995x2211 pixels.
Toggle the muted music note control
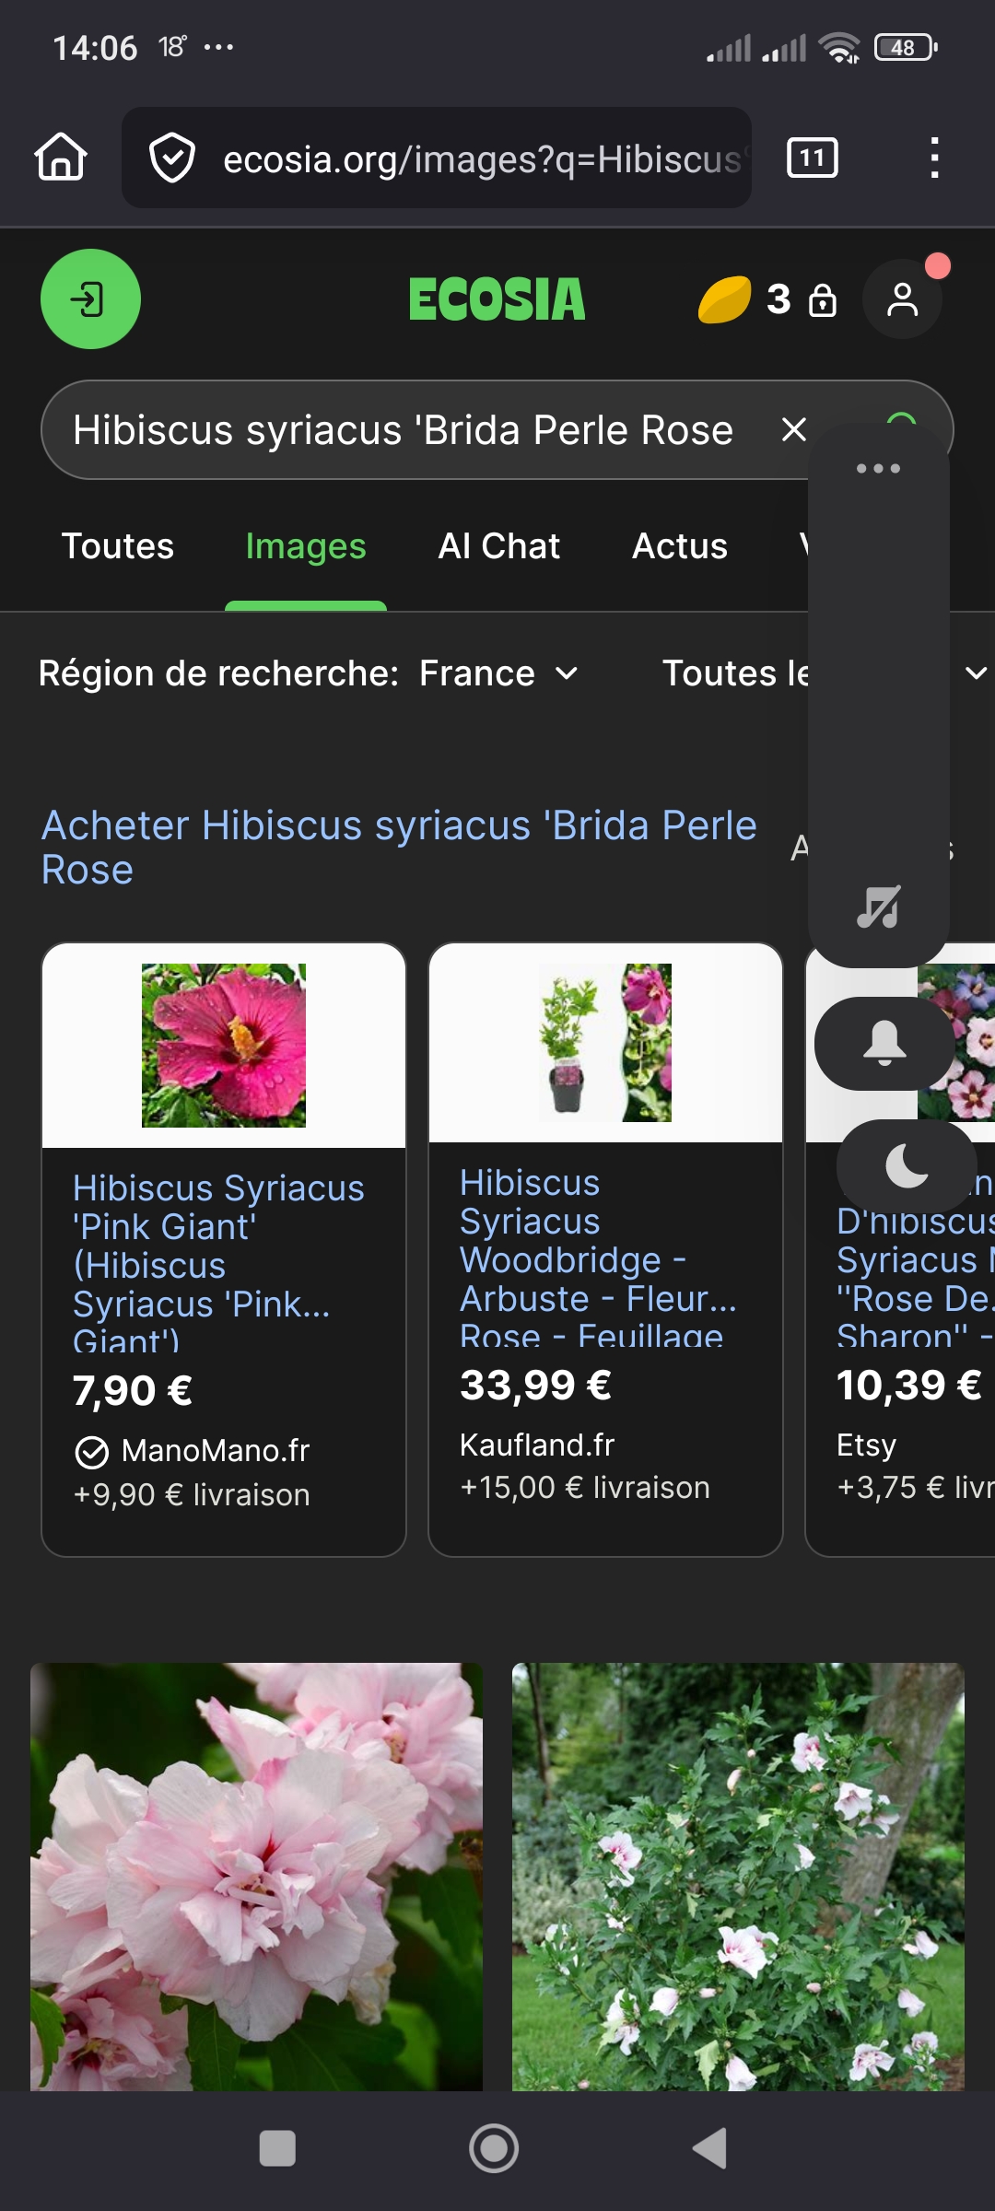[x=879, y=907]
